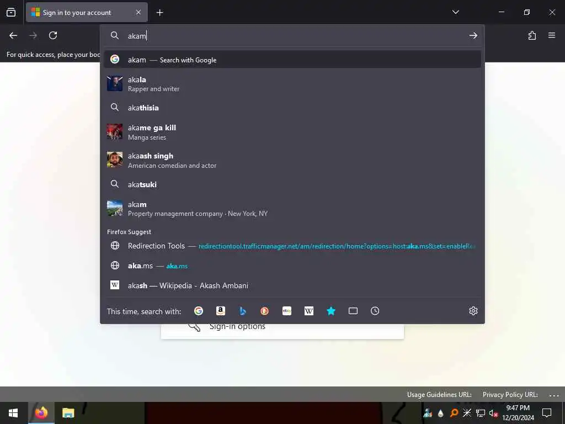Open the Firefox application menu
This screenshot has height=424, width=565.
click(x=552, y=35)
